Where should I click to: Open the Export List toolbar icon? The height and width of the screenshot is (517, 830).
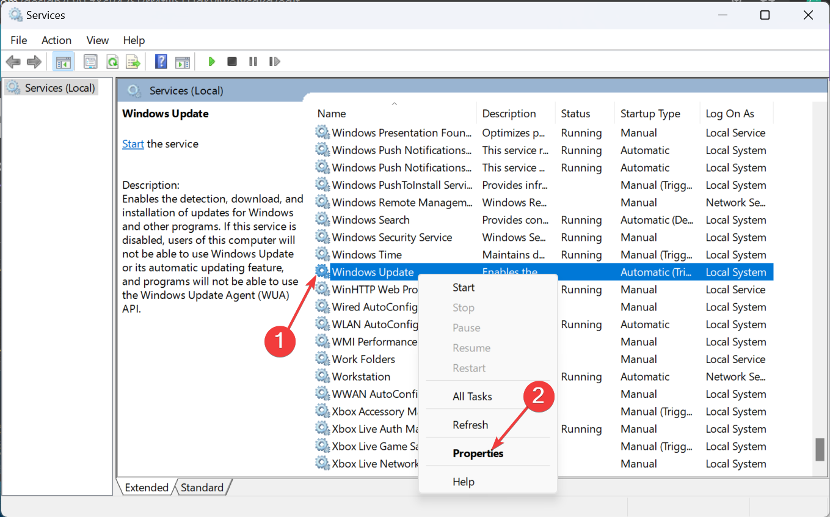click(133, 61)
